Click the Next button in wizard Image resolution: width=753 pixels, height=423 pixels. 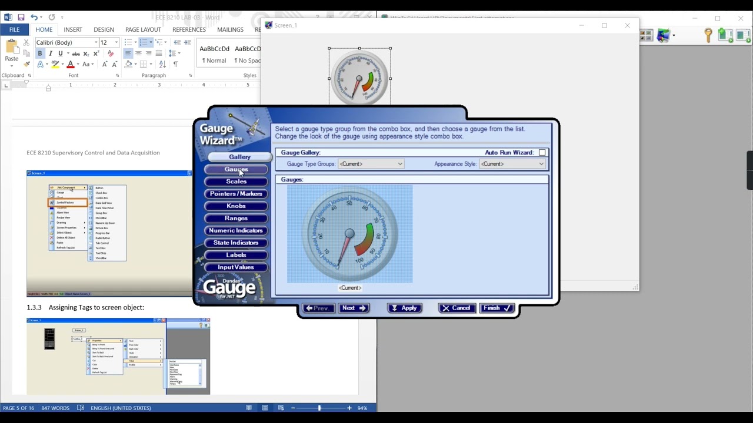[354, 308]
